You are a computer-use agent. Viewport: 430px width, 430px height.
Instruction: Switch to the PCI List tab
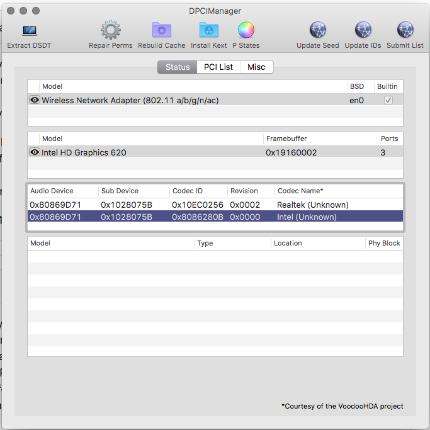pyautogui.click(x=218, y=67)
